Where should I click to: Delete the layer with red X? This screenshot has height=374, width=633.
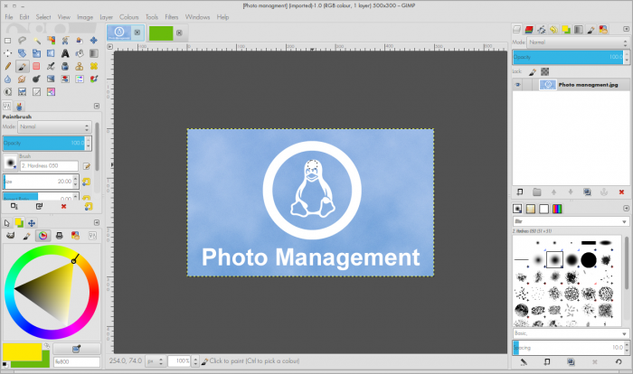(x=621, y=192)
